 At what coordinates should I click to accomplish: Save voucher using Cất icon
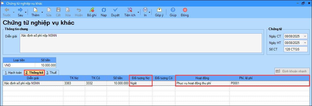pyautogui.click(x=58, y=12)
